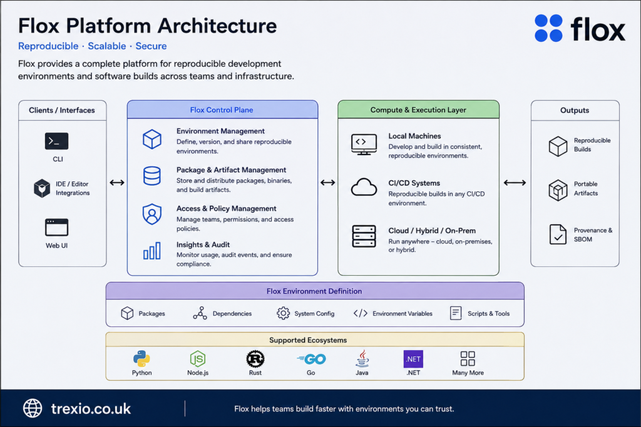This screenshot has width=641, height=427.
Task: Click the CI/CD Systems cloud icon
Action: coord(364,188)
